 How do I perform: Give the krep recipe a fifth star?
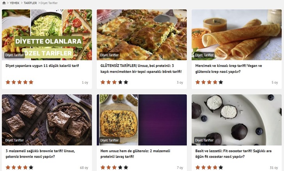pos(221,82)
